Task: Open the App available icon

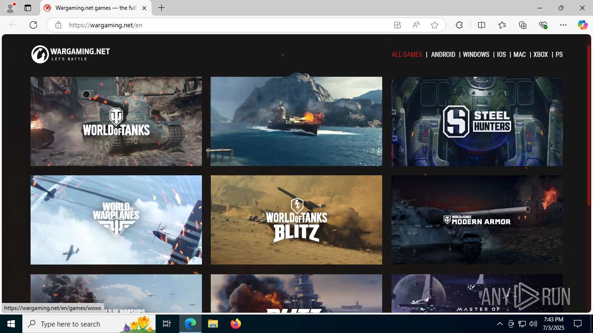Action: (397, 25)
